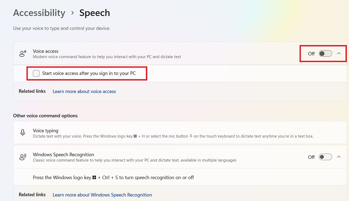349x201 pixels.
Task: Open Learn more about voice access
Action: [x=84, y=91]
